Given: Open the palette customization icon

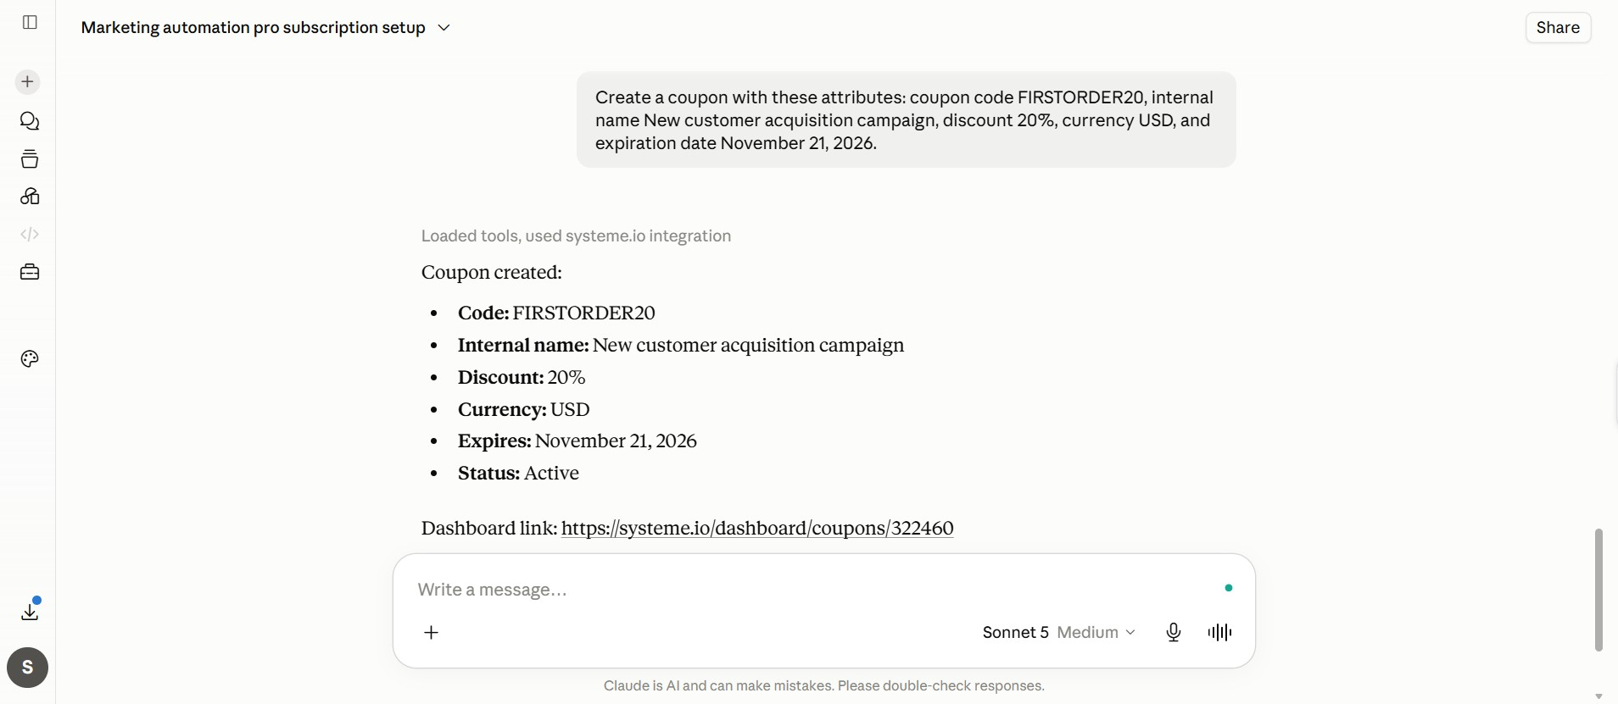Looking at the screenshot, I should (30, 359).
